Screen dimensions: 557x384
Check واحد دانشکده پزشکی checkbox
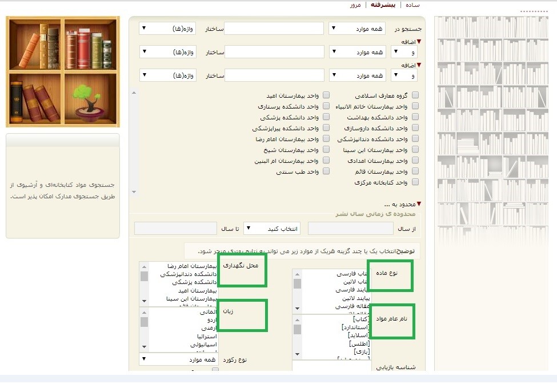click(326, 117)
